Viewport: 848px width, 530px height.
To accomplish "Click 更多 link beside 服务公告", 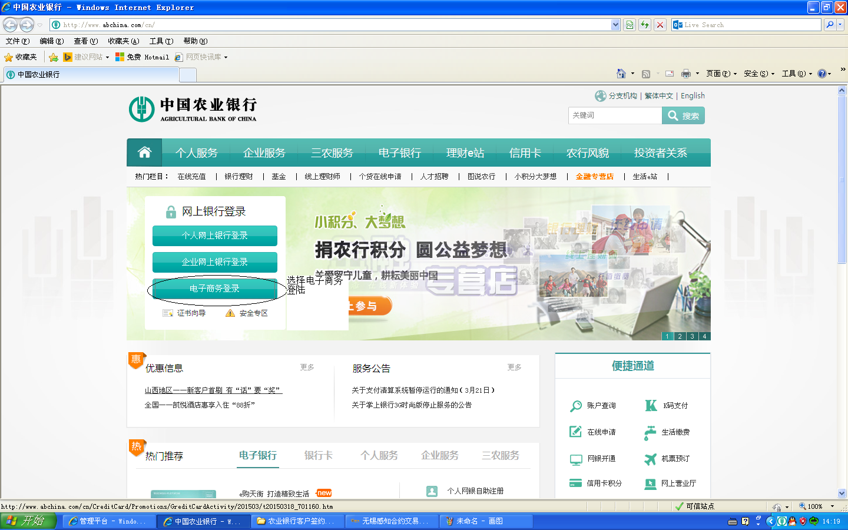I will (515, 367).
